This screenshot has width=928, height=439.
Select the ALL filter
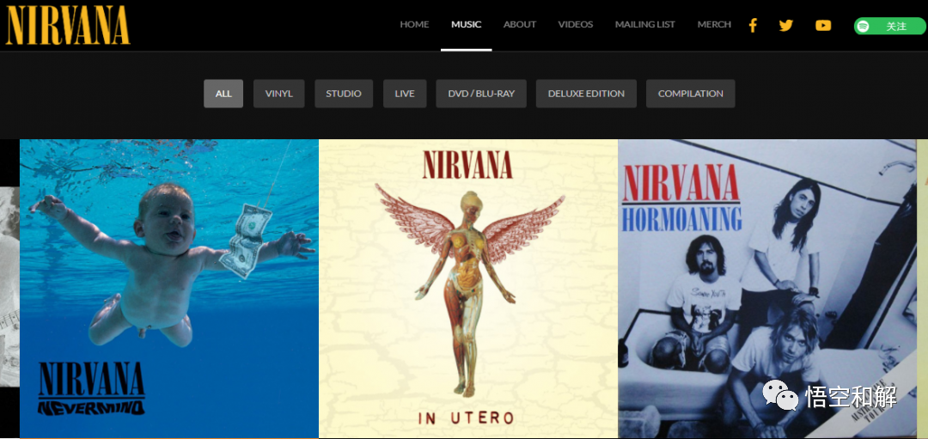(x=223, y=94)
